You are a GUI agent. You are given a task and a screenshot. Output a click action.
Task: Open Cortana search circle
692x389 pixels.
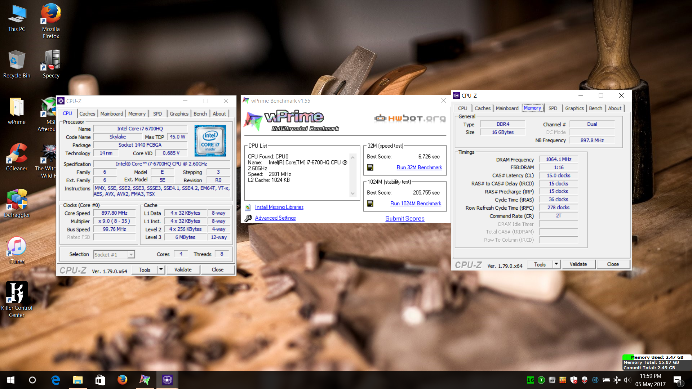coord(32,380)
